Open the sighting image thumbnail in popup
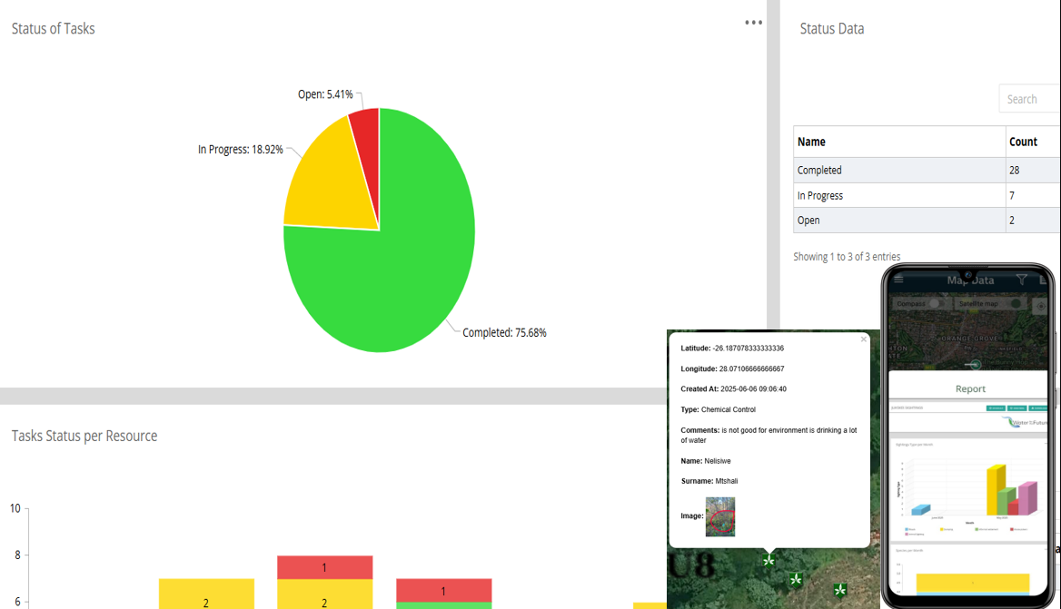This screenshot has height=609, width=1061. [x=720, y=516]
